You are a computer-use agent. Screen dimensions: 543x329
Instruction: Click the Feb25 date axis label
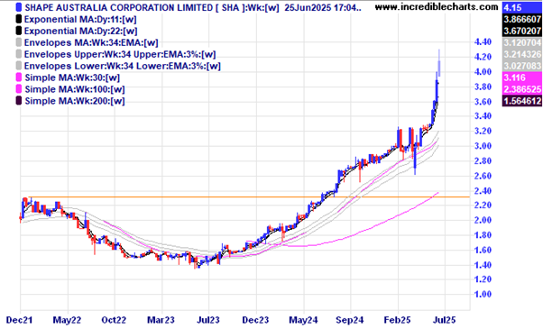click(397, 320)
